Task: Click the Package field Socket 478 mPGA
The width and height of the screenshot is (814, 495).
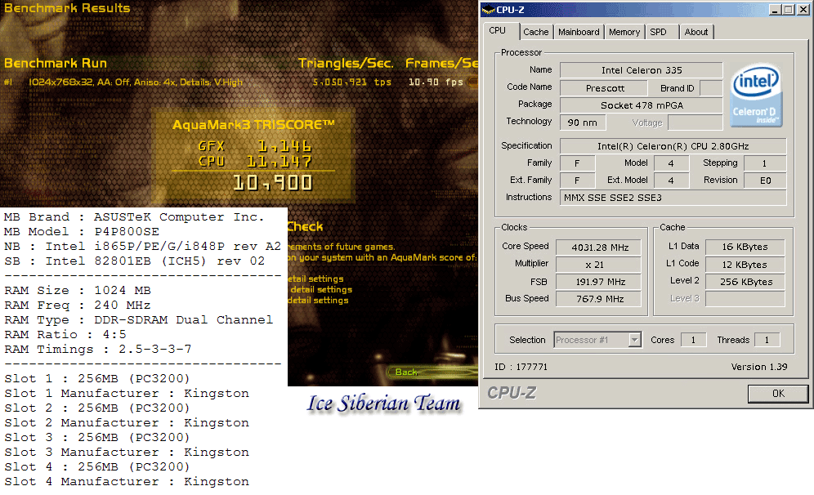Action: pyautogui.click(x=641, y=105)
